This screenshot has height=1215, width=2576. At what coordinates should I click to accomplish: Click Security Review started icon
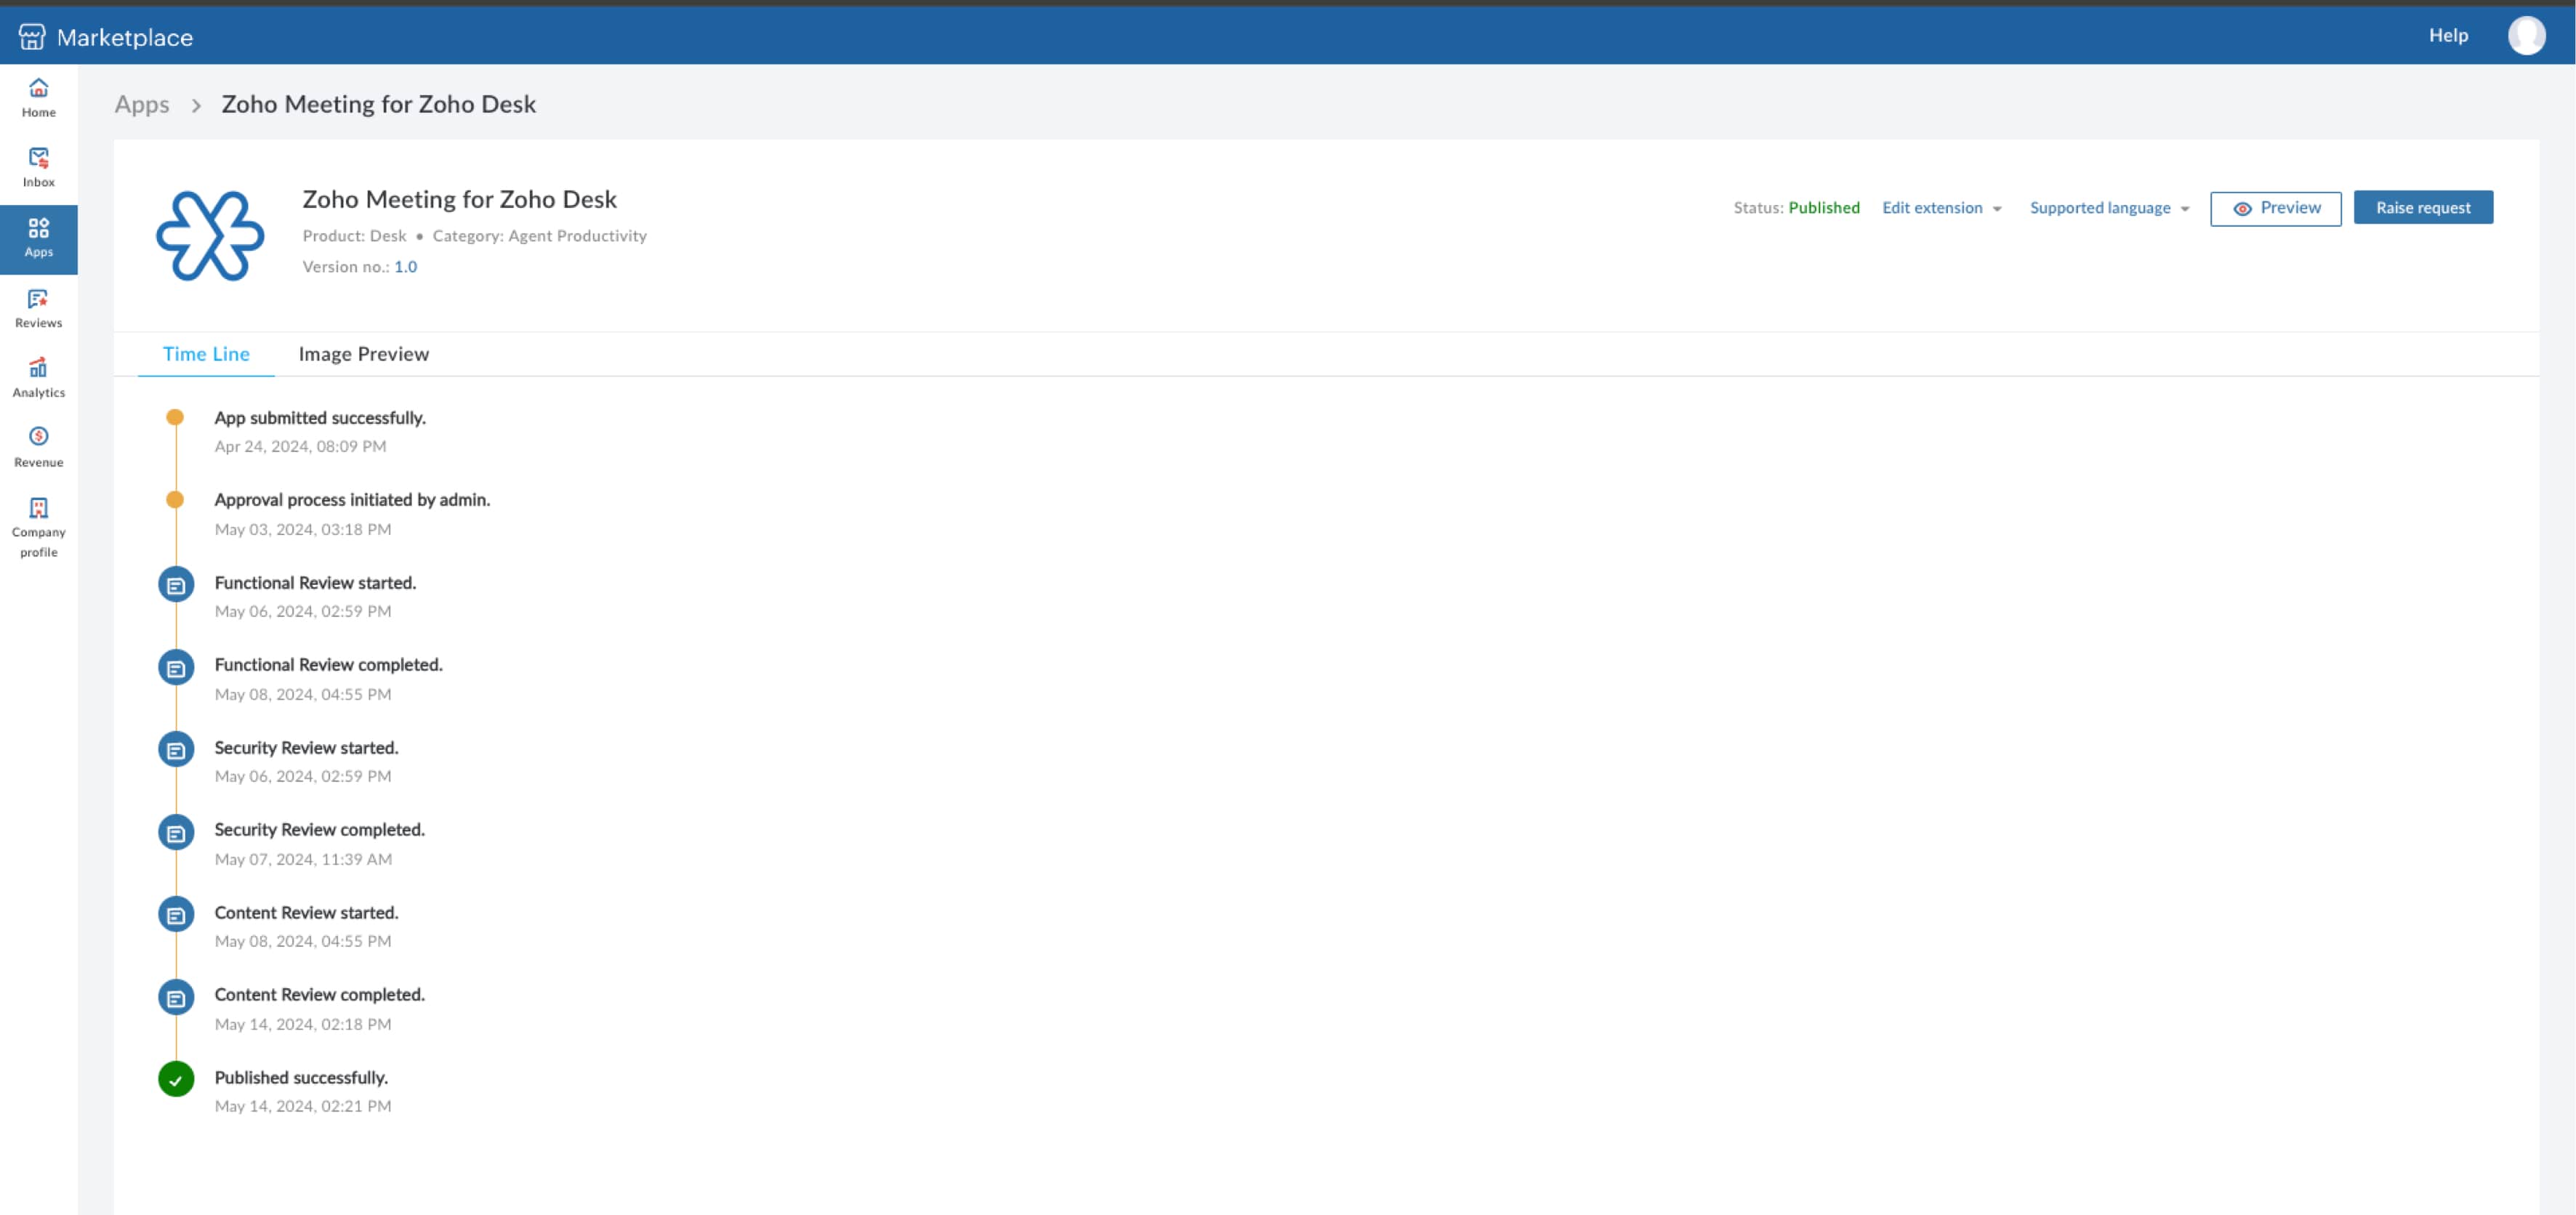click(176, 750)
